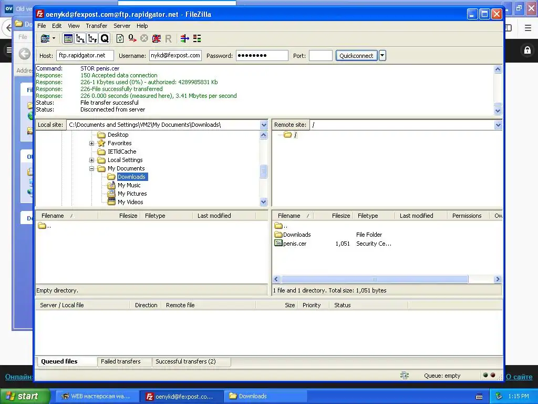
Task: Click the Password input field
Action: 262,55
